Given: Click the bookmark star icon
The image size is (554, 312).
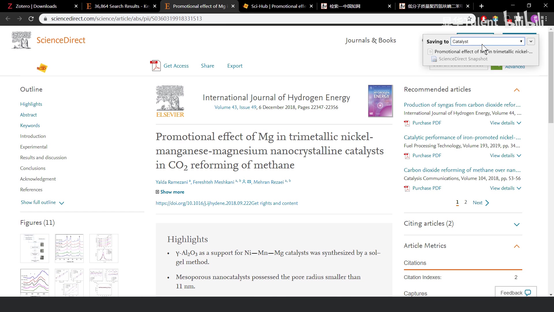Looking at the screenshot, I should coord(469,19).
